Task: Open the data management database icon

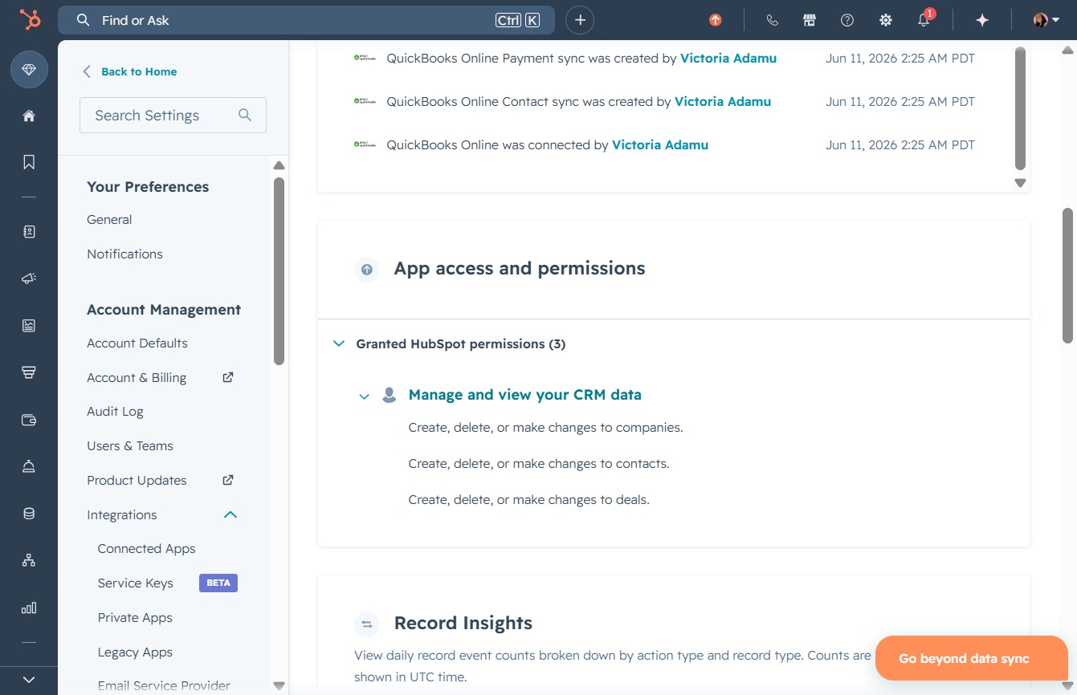Action: (29, 514)
